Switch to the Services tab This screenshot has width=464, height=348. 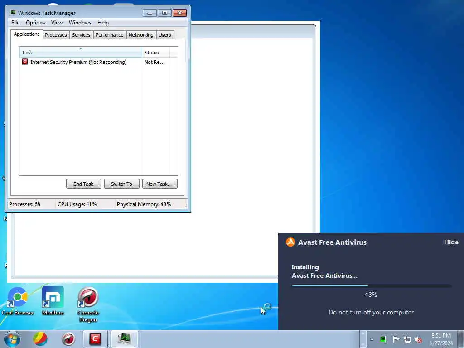[x=81, y=35]
